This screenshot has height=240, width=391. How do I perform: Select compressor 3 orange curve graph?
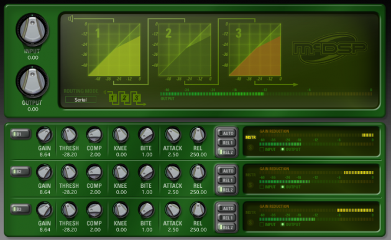255,50
